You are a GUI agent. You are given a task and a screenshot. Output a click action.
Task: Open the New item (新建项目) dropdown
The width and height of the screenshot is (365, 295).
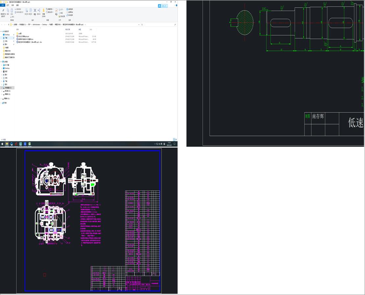point(49,9)
